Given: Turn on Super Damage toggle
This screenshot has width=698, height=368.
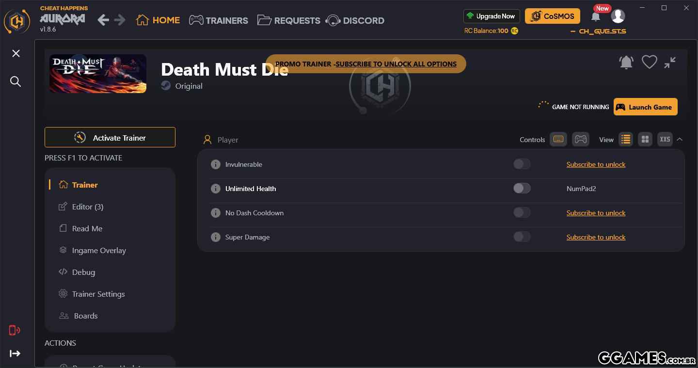Looking at the screenshot, I should [x=522, y=237].
